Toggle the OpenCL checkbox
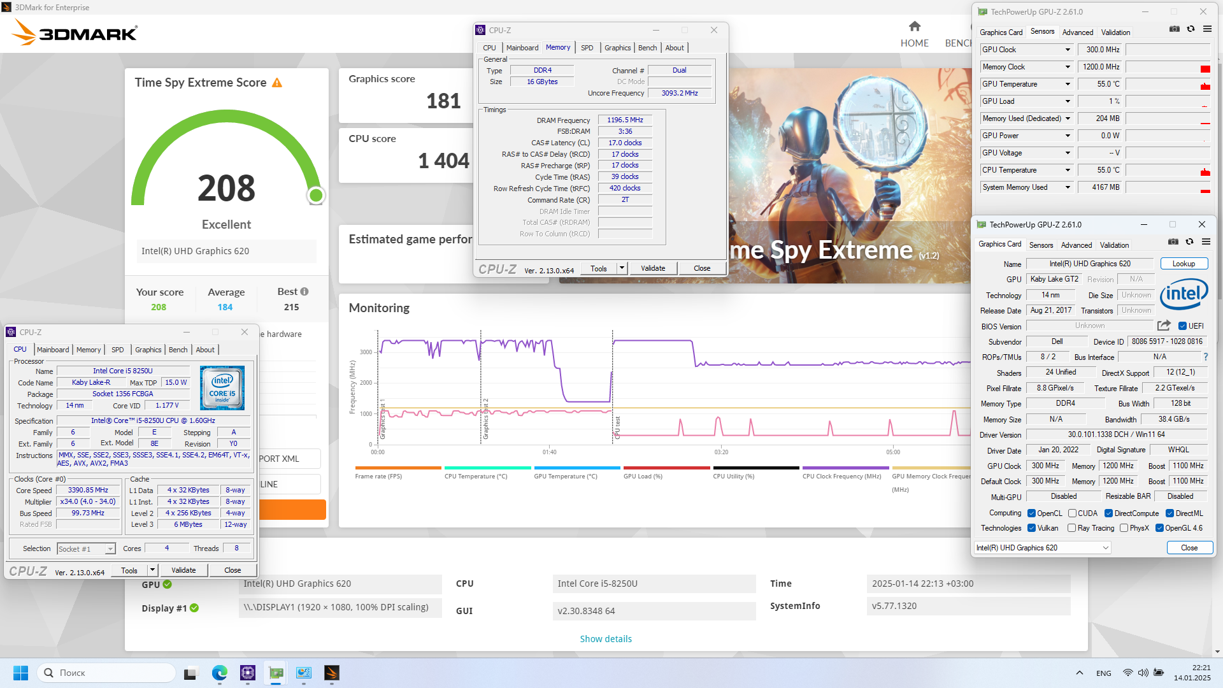 point(1031,513)
